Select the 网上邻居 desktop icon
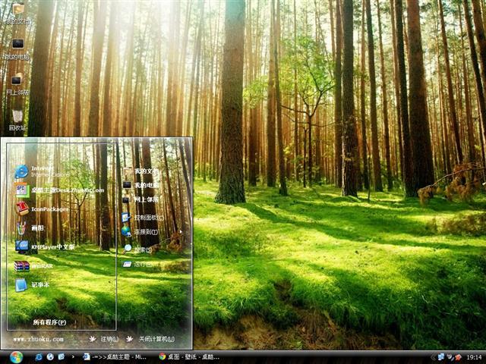The image size is (486, 364). pyautogui.click(x=17, y=84)
